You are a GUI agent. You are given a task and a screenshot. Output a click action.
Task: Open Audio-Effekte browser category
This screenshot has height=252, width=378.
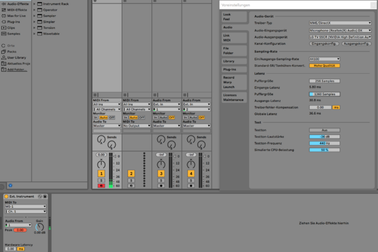coord(15,4)
